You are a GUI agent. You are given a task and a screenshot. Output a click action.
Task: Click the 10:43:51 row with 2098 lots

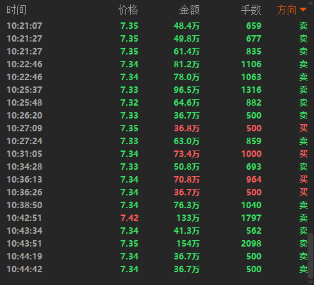(x=157, y=243)
